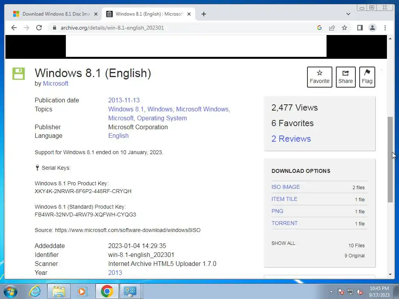Image resolution: width=399 pixels, height=299 pixels.
Task: Download the TORRENT file
Action: pos(284,223)
